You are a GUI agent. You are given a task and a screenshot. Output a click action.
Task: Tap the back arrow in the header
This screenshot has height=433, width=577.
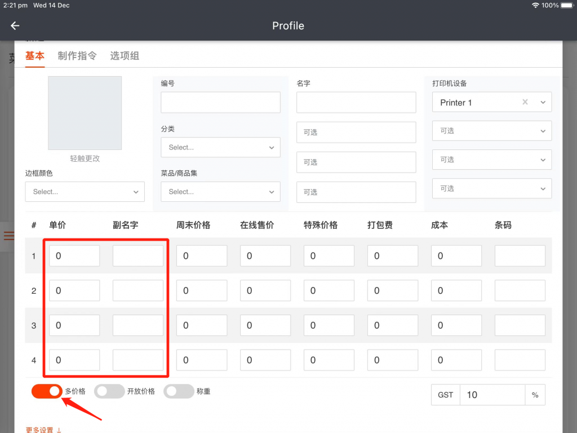[x=15, y=26]
